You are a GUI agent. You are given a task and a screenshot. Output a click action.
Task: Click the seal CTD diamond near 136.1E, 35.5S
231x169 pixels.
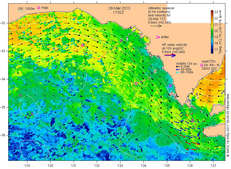(x=192, y=121)
